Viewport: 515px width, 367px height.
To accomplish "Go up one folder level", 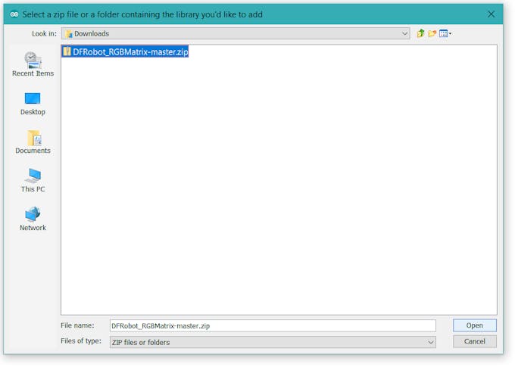I will coord(420,33).
